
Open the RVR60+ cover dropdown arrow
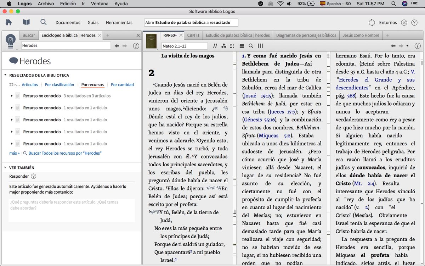[x=158, y=49]
